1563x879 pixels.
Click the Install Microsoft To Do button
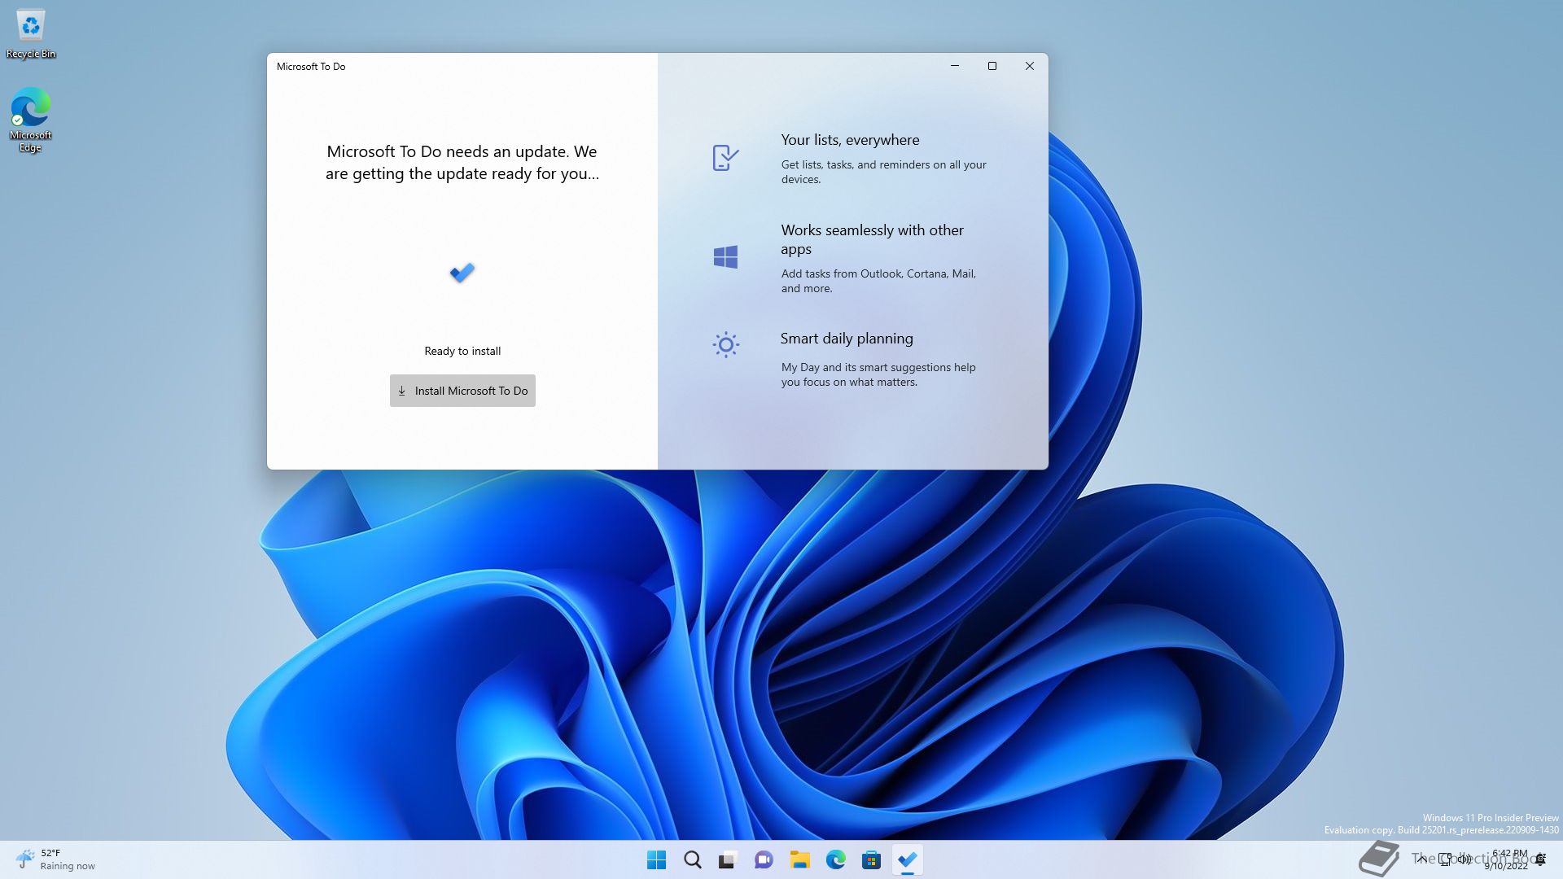pyautogui.click(x=462, y=391)
